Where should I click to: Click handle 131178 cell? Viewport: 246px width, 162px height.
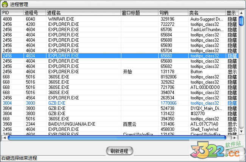pyautogui.click(x=167, y=72)
